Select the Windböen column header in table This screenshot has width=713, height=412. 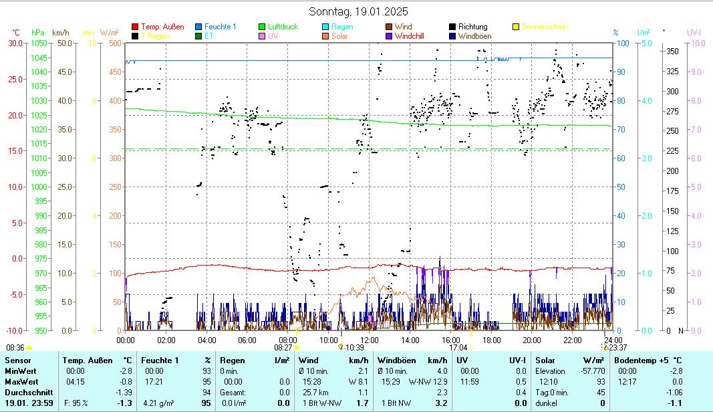click(397, 360)
